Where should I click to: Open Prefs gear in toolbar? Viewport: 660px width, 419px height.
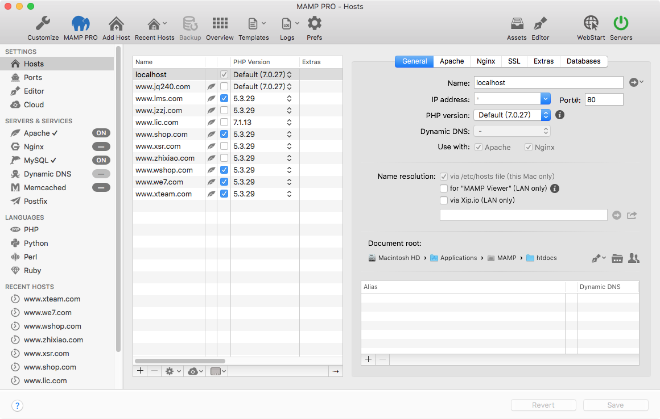click(x=314, y=24)
